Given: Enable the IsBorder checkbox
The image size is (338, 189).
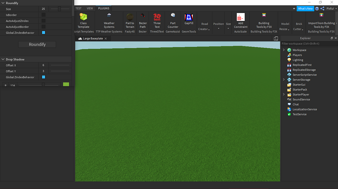Looking at the screenshot, I should tap(43, 15).
